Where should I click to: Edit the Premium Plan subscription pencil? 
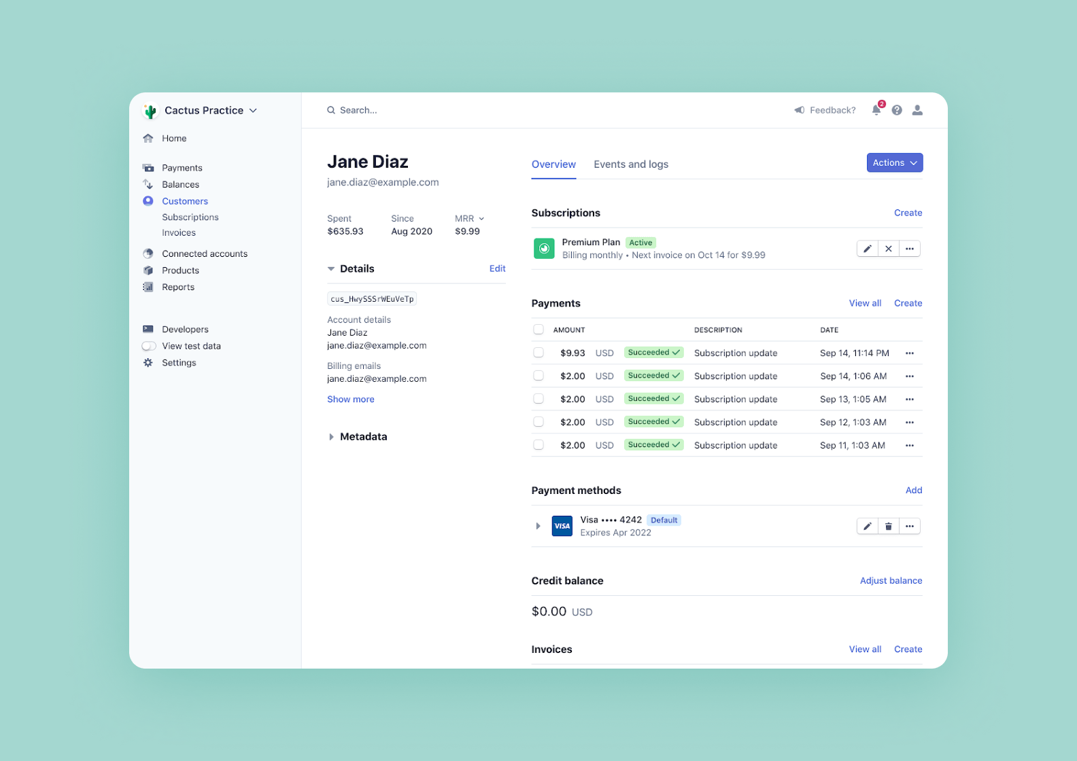868,249
